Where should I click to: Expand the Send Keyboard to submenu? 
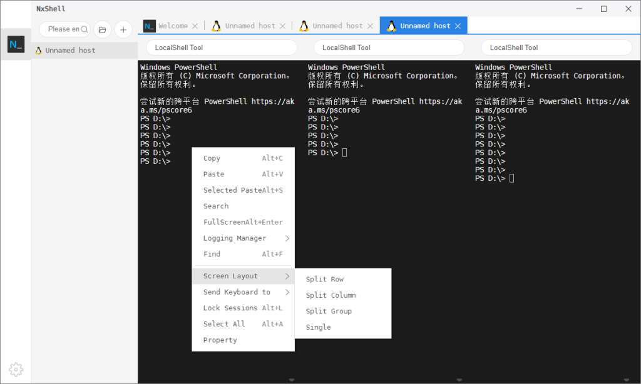[238, 291]
